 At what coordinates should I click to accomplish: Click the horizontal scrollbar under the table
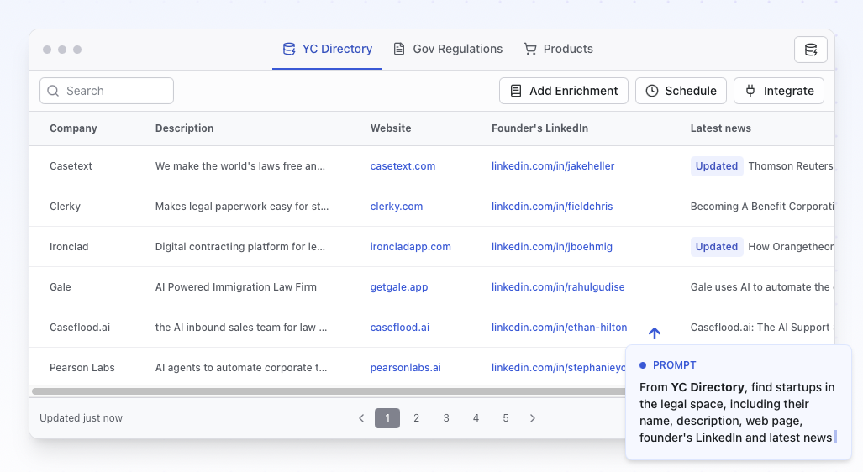point(329,391)
